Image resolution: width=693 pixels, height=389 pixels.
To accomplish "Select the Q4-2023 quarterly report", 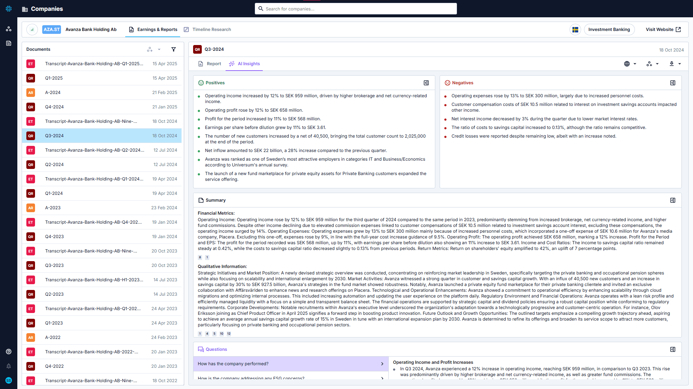I will pos(102,237).
